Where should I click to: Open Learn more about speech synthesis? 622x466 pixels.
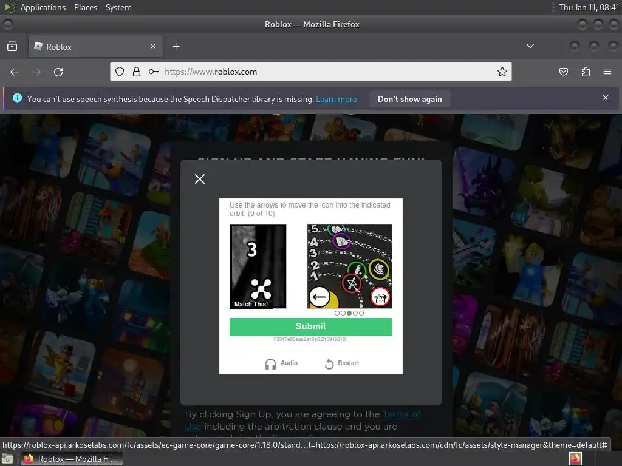pyautogui.click(x=337, y=99)
